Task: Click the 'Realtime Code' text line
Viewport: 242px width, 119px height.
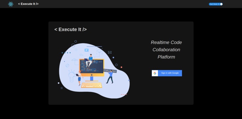Action: (166, 42)
